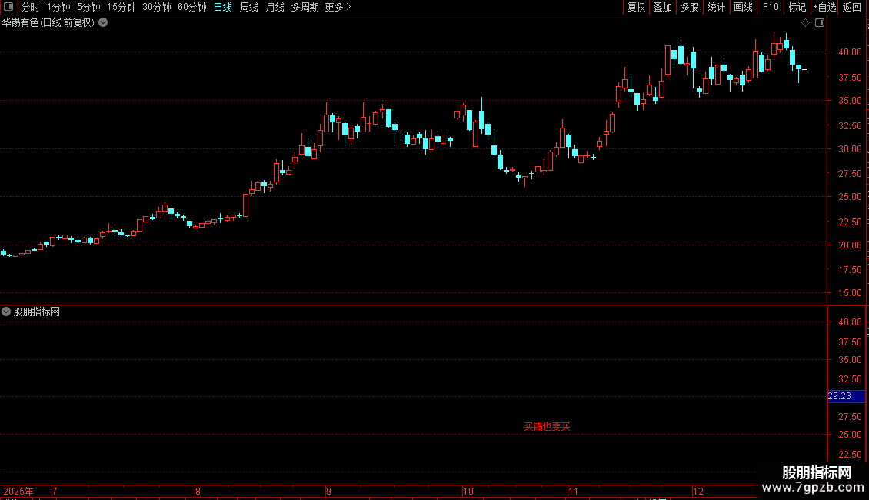Click 返回 to go back
The height and width of the screenshot is (500, 869).
[x=852, y=7]
